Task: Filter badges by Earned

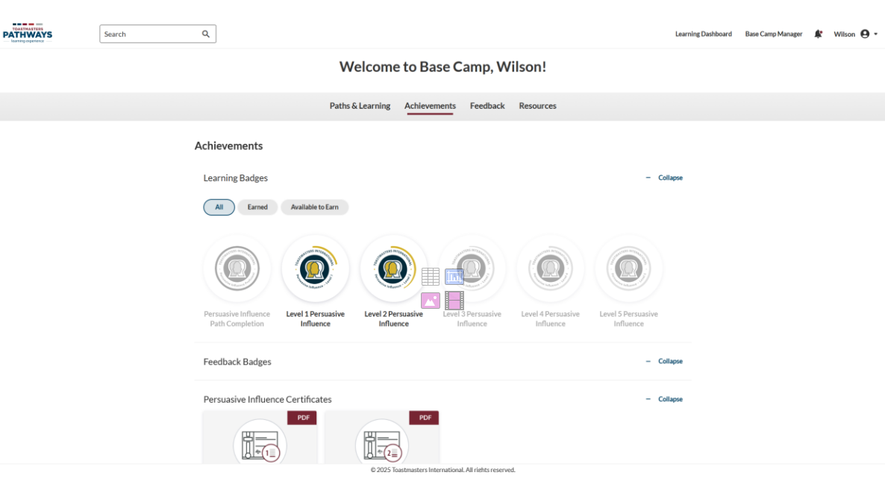Action: point(257,207)
